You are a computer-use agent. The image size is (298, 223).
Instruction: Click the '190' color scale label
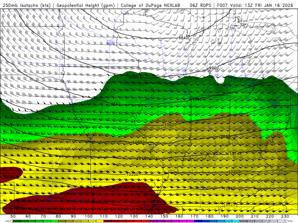click(x=225, y=216)
